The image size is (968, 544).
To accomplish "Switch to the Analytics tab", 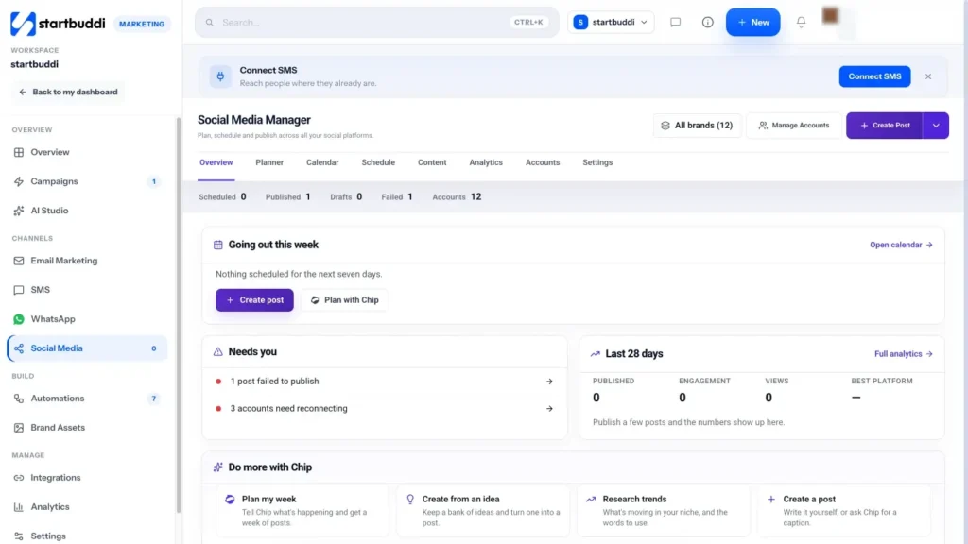I will 486,162.
